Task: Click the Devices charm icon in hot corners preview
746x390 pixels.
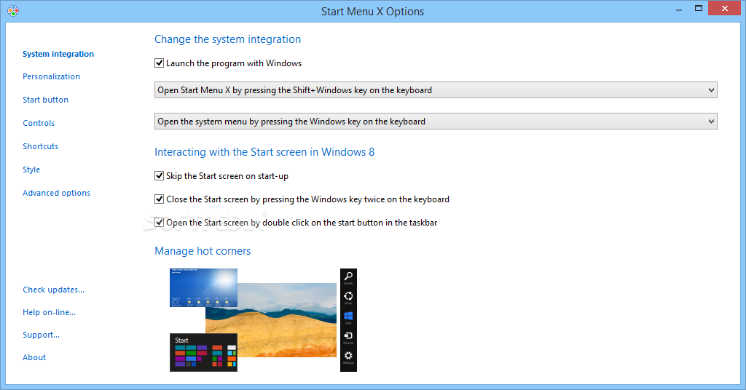Action: click(x=348, y=338)
